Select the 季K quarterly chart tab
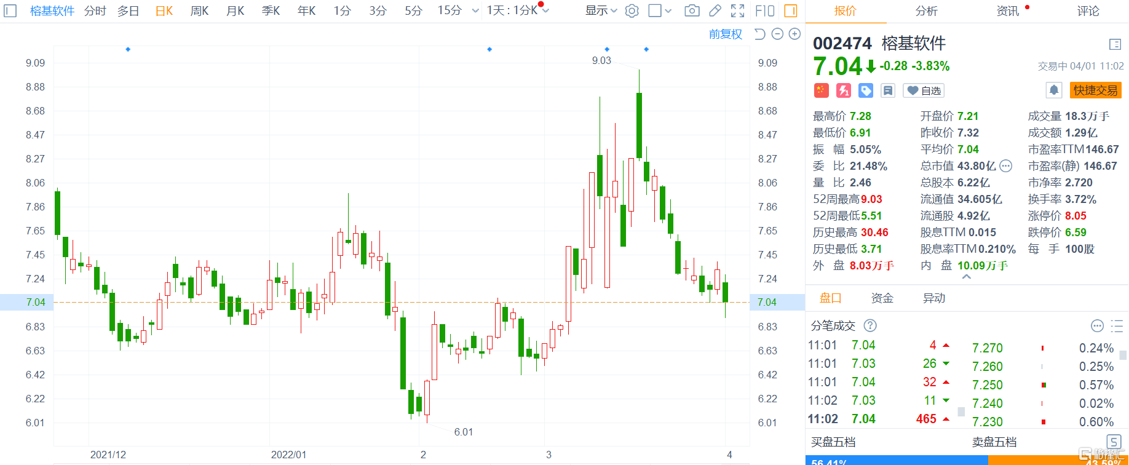Viewport: 1129px width, 465px height. tap(271, 10)
